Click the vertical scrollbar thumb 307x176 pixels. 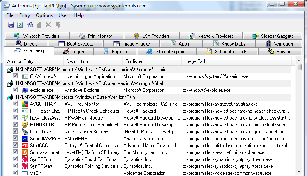299,67
